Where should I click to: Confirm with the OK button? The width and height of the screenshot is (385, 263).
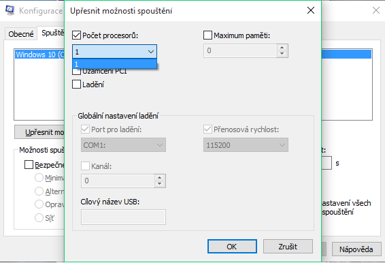point(232,246)
